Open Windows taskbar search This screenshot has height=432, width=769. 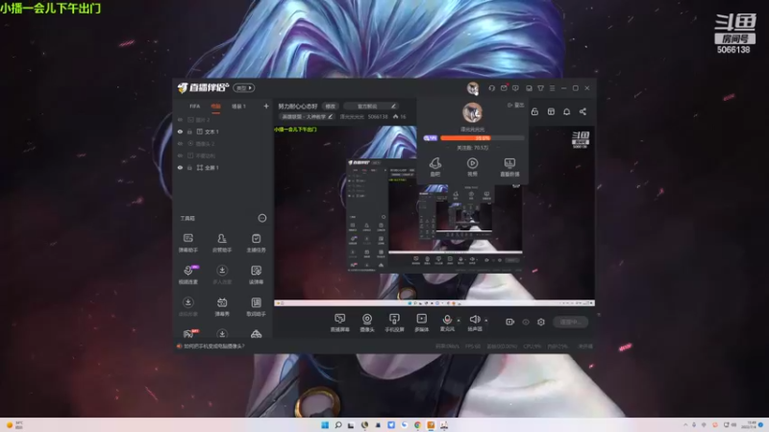point(338,424)
